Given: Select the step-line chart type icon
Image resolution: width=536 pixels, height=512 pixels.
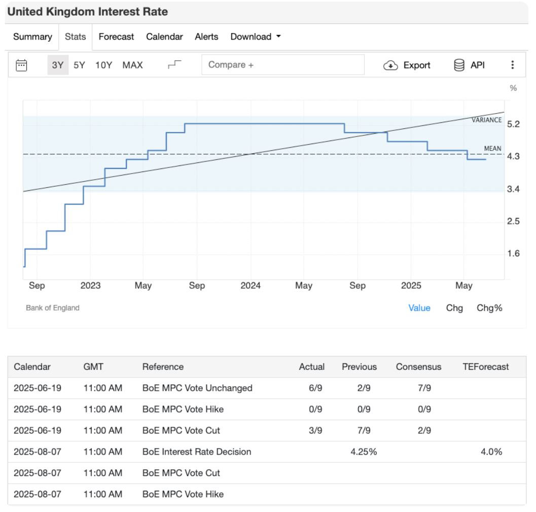Looking at the screenshot, I should click(x=174, y=64).
